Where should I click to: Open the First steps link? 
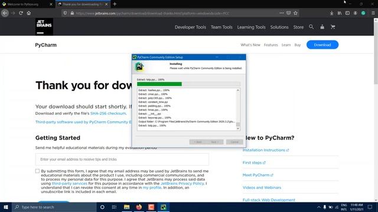click(x=254, y=163)
